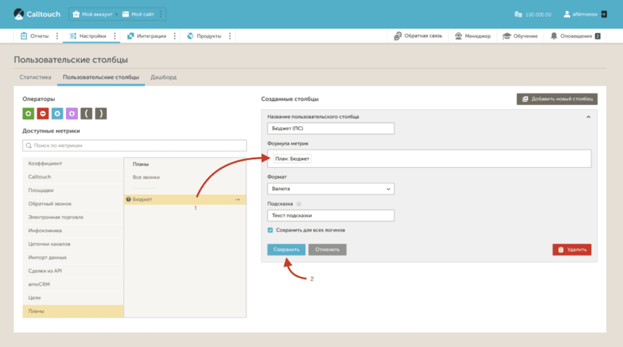The image size is (623, 347).
Task: Click the Сохранить button
Action: click(286, 249)
